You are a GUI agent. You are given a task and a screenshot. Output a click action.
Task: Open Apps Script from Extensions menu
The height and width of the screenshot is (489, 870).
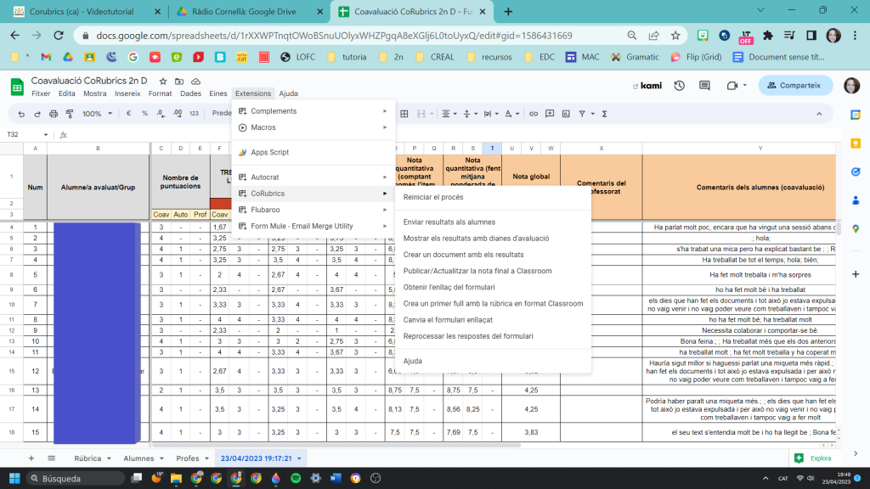point(269,152)
